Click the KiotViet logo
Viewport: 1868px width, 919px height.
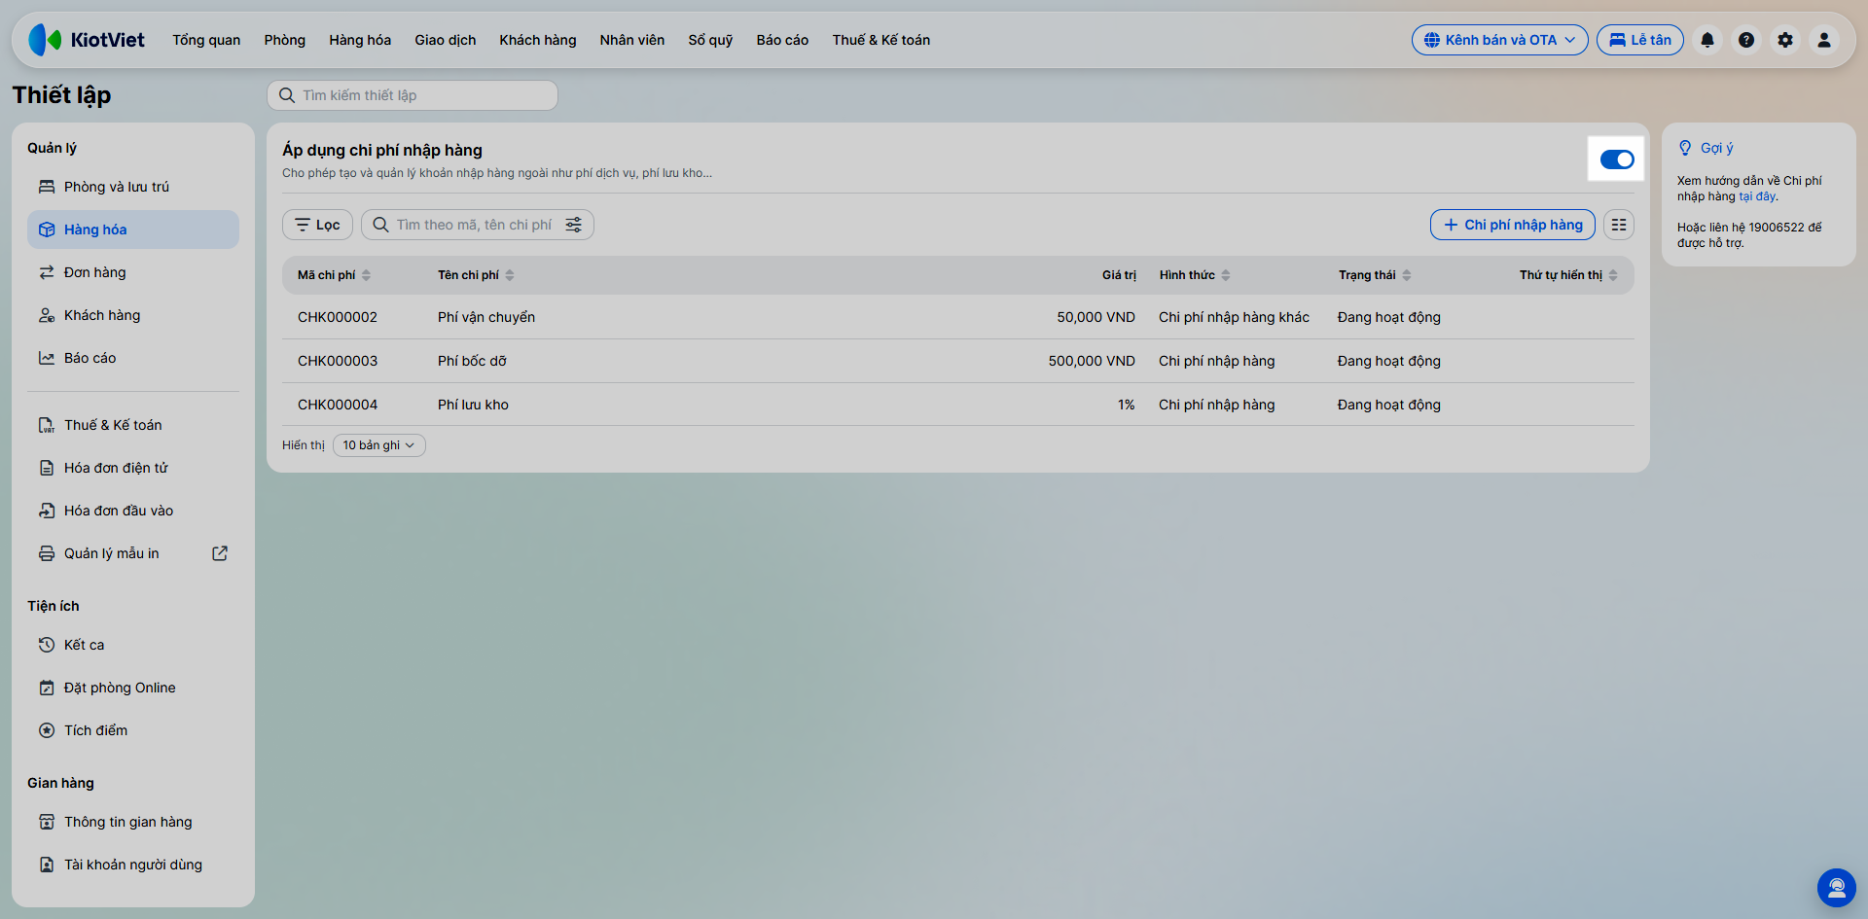pos(87,40)
